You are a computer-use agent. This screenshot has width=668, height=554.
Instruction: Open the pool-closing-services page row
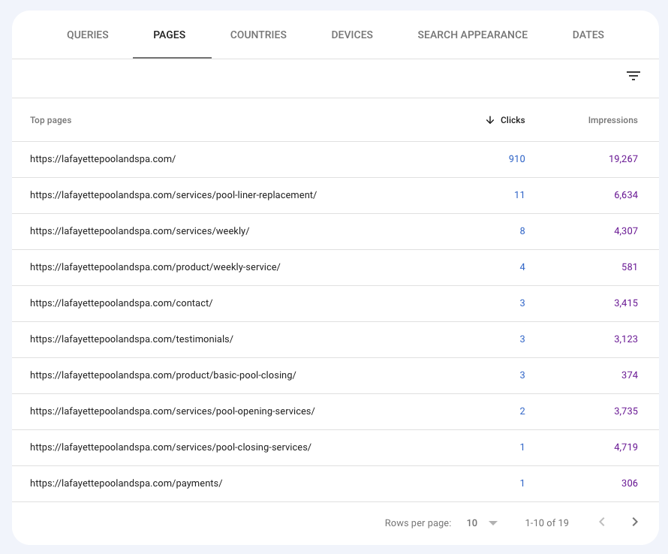[x=336, y=447]
